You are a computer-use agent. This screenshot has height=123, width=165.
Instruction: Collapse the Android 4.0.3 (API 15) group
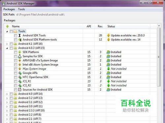pyautogui.click(x=7, y=48)
